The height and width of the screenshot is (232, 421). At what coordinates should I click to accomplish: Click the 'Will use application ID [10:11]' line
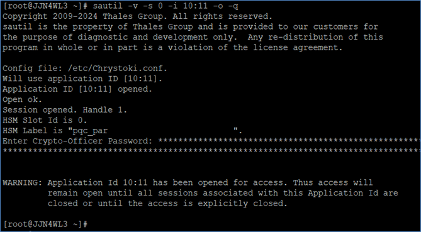coord(82,79)
